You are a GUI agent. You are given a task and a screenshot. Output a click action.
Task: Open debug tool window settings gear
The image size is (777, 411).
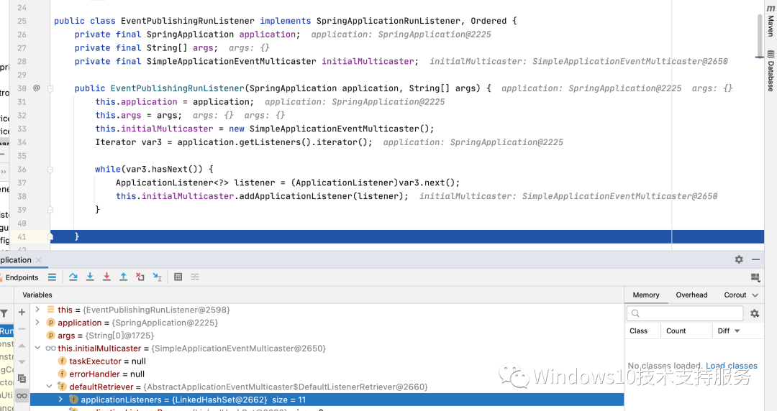click(x=739, y=259)
